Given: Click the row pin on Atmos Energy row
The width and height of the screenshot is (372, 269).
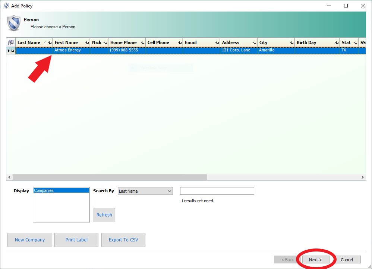Looking at the screenshot, I should pos(12,50).
